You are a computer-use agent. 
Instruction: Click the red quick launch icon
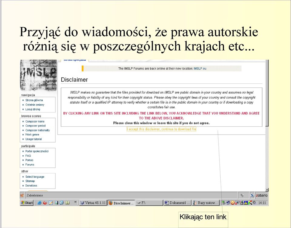coord(45,203)
